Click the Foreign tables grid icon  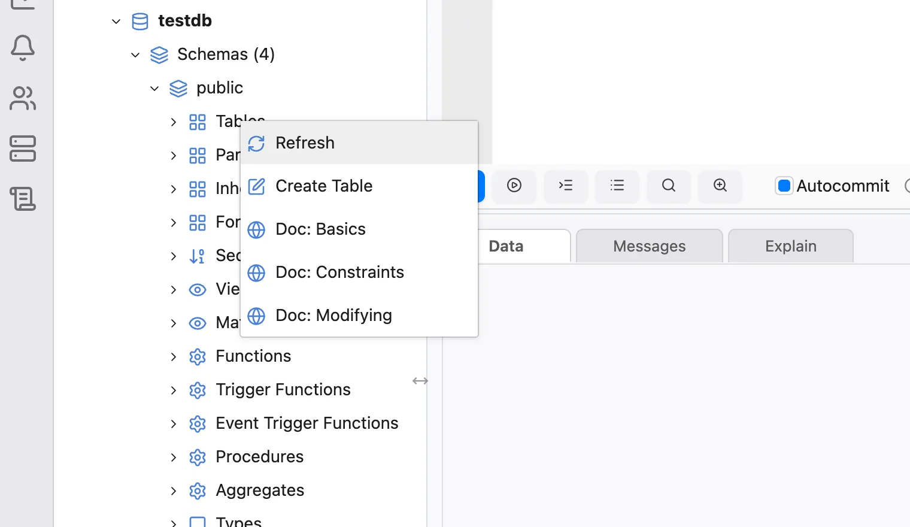[x=198, y=223]
